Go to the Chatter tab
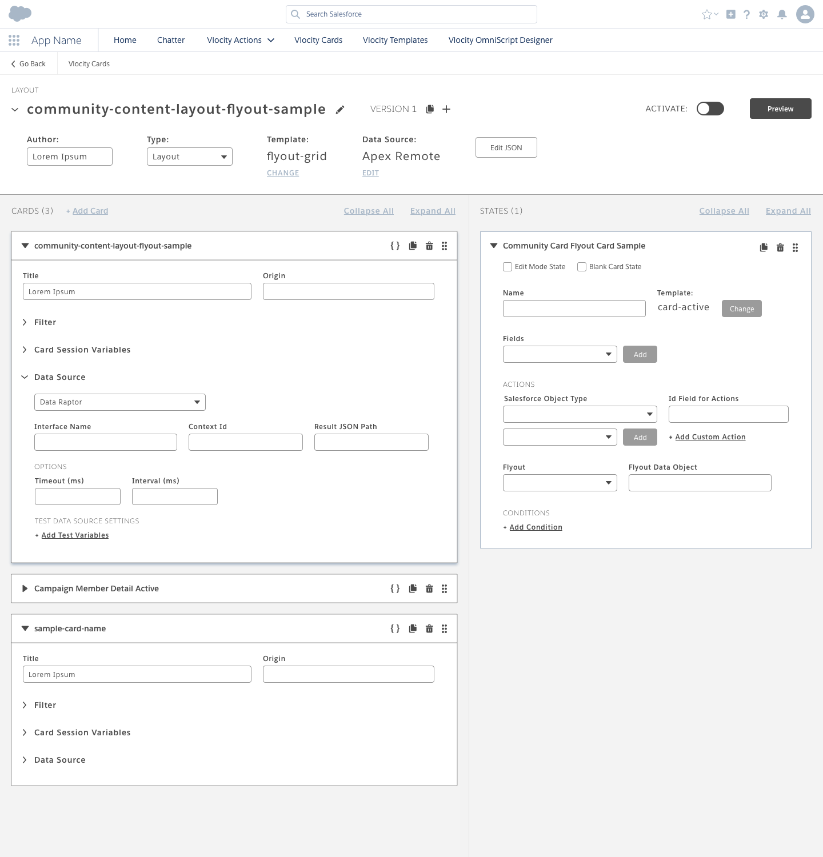Screen dimensions: 823x857 click(171, 40)
